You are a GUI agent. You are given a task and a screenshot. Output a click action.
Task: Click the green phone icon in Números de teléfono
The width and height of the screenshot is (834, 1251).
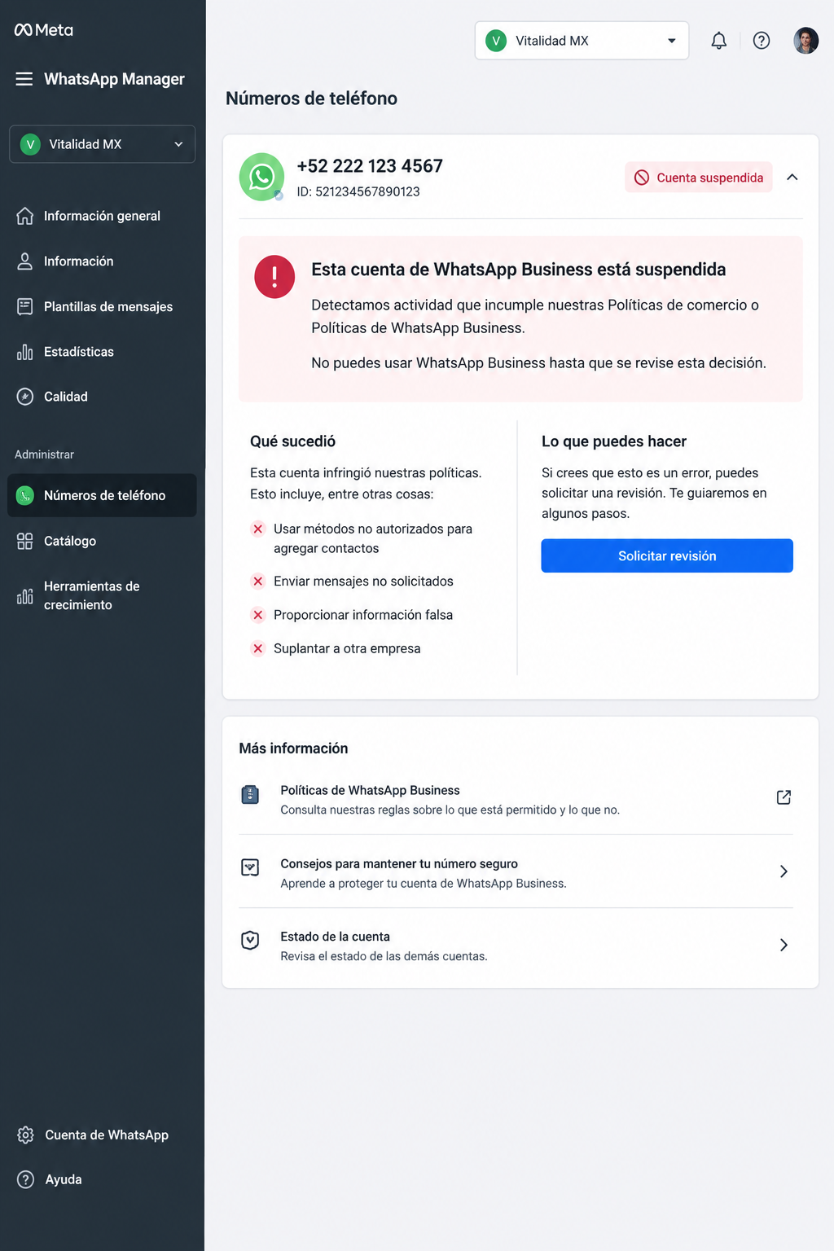click(x=25, y=495)
